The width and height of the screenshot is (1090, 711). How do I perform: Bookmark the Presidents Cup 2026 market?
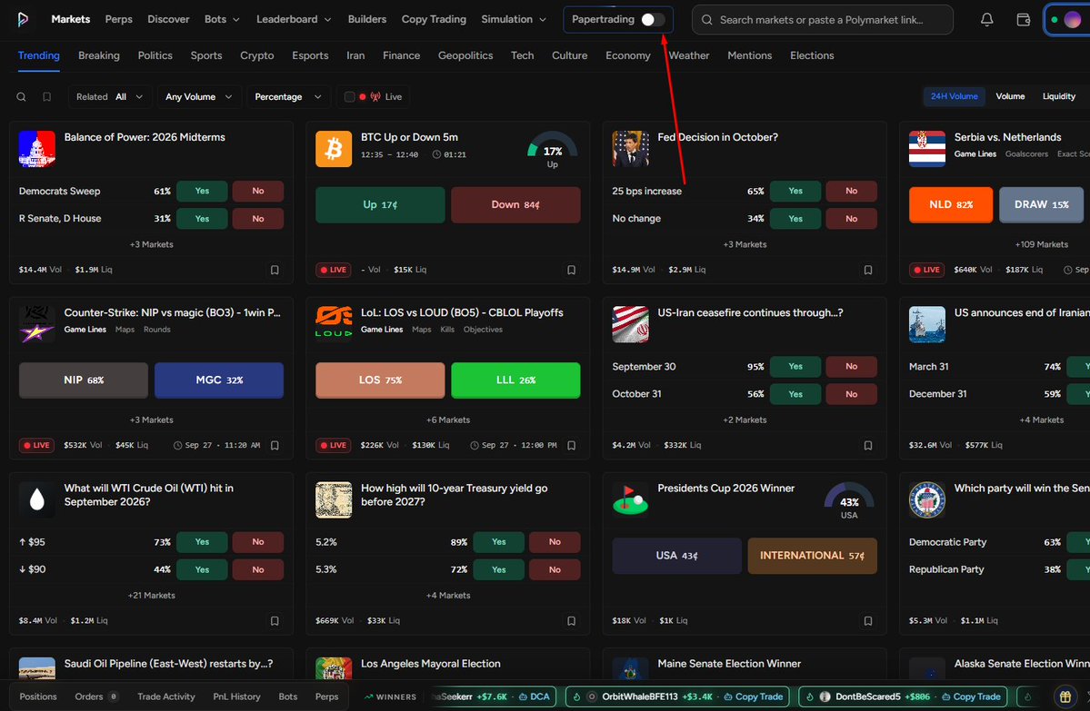coord(868,621)
